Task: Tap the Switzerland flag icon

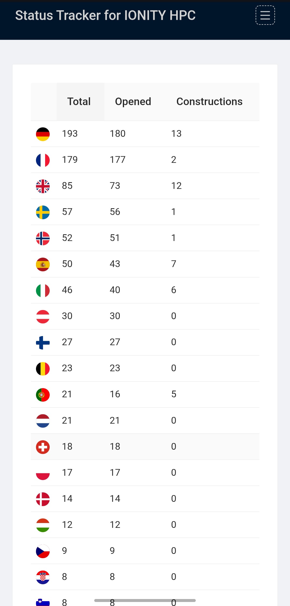Action: click(43, 447)
